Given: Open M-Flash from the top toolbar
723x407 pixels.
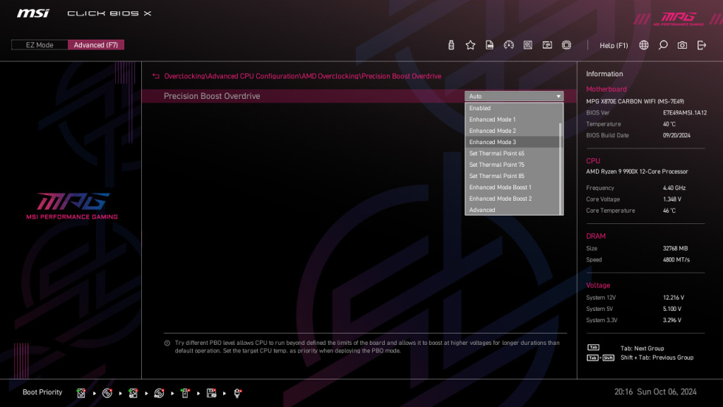Looking at the screenshot, I should [450, 45].
